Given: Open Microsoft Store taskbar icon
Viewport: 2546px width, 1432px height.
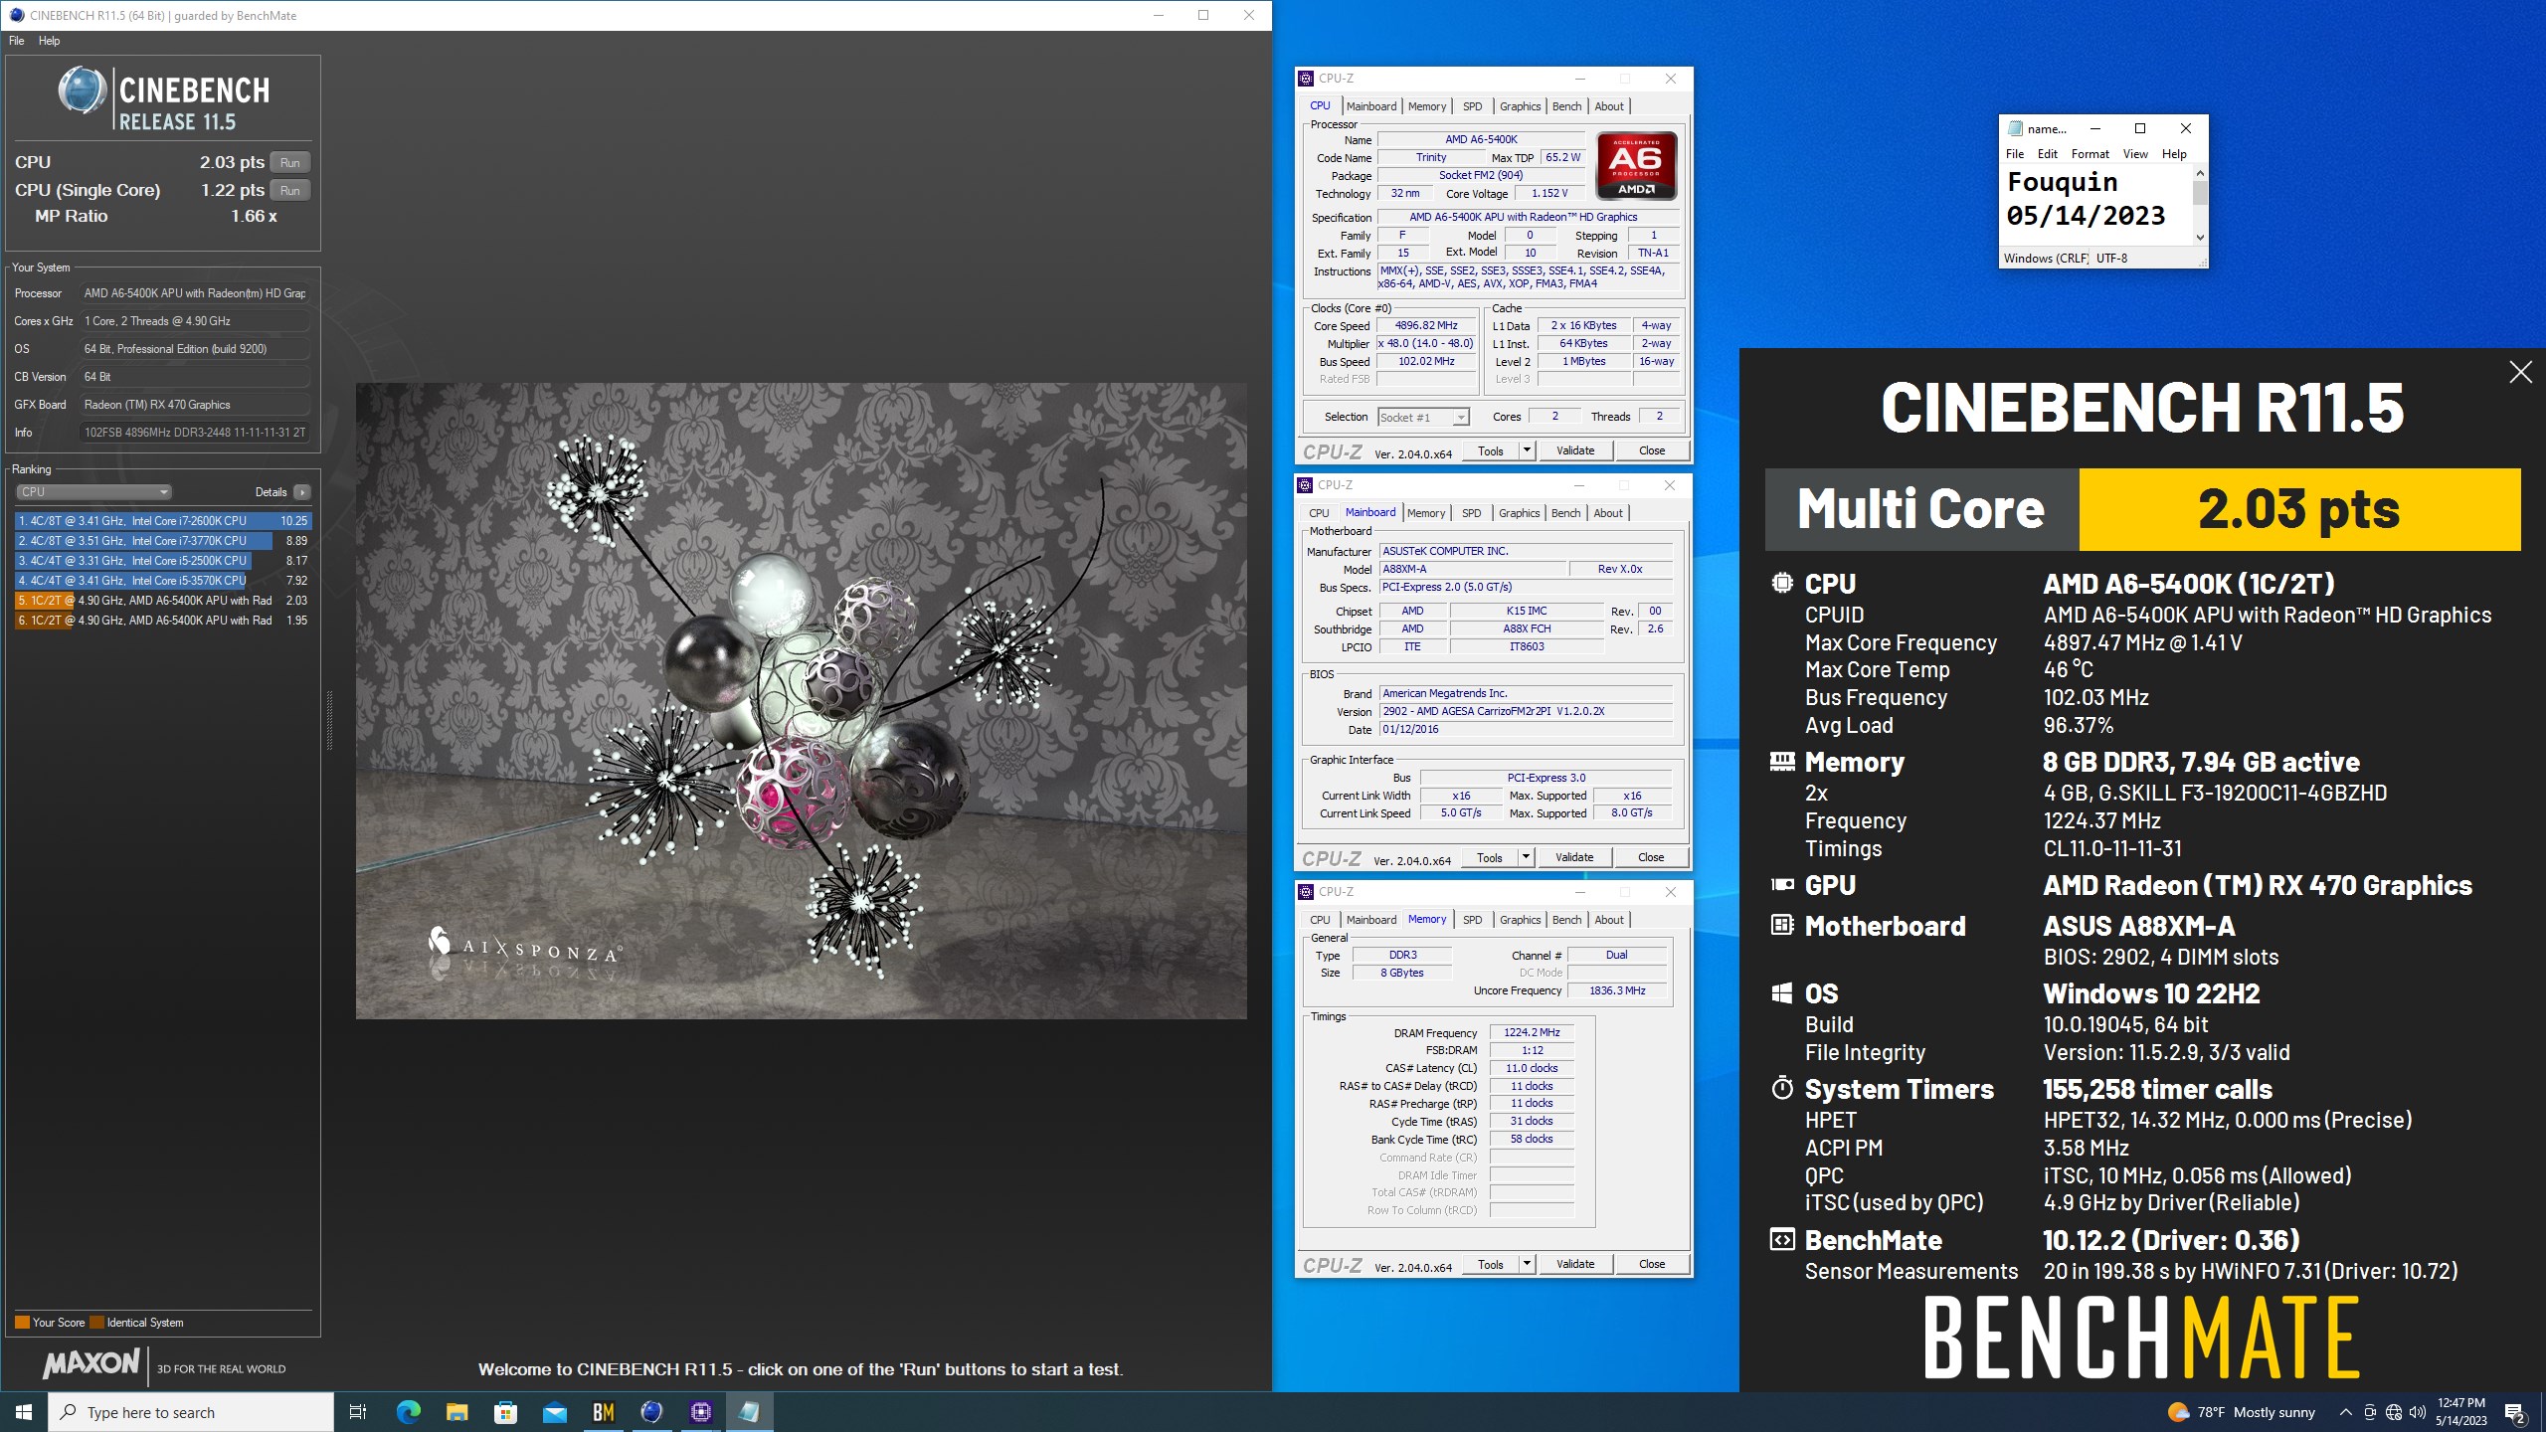Looking at the screenshot, I should 505,1412.
